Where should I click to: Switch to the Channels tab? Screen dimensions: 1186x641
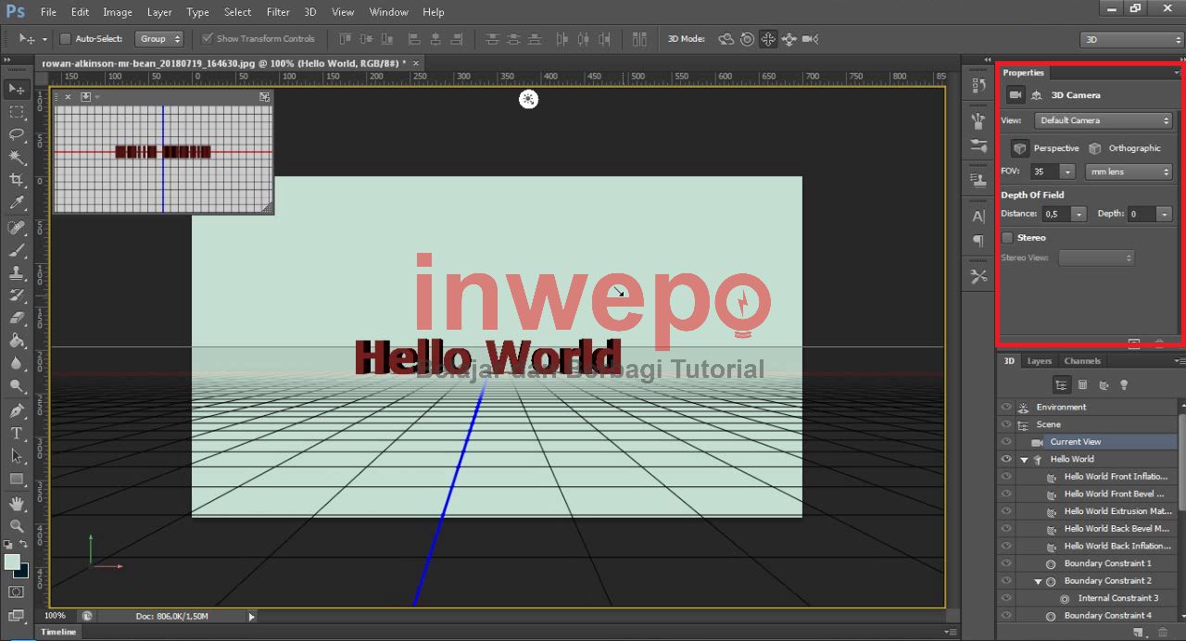1082,361
